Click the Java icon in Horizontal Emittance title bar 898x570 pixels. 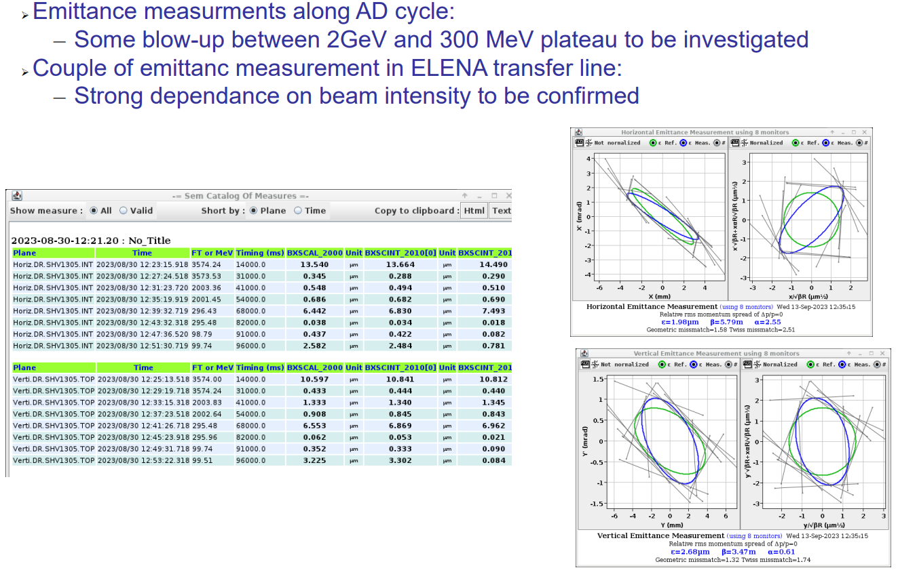(578, 133)
